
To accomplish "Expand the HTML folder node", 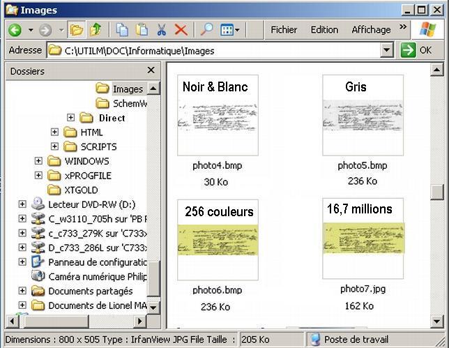I will point(54,132).
